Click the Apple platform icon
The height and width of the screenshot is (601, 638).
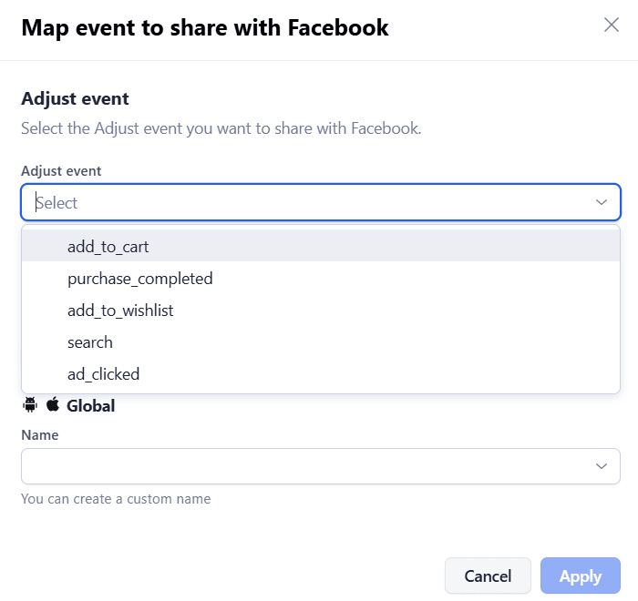coord(52,405)
